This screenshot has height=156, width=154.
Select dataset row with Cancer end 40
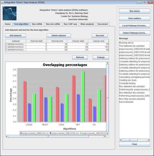(57, 50)
